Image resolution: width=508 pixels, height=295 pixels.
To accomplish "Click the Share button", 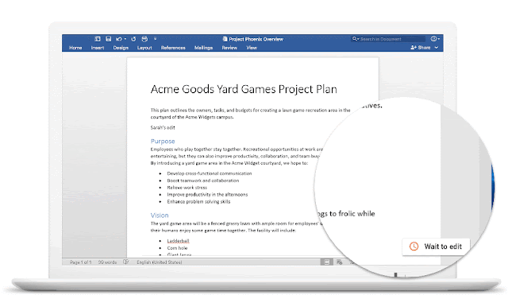I will coord(421,48).
